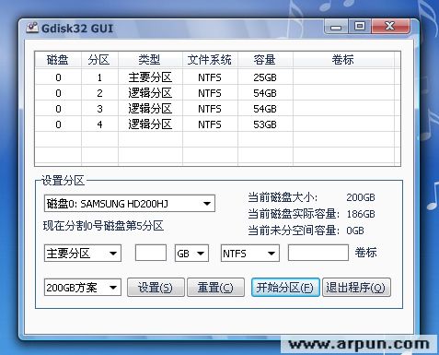Viewport: 439px width, 355px height.
Task: Open the disk selector 磁盘0: SAMSUNG HD200HJ
Action: pos(130,204)
